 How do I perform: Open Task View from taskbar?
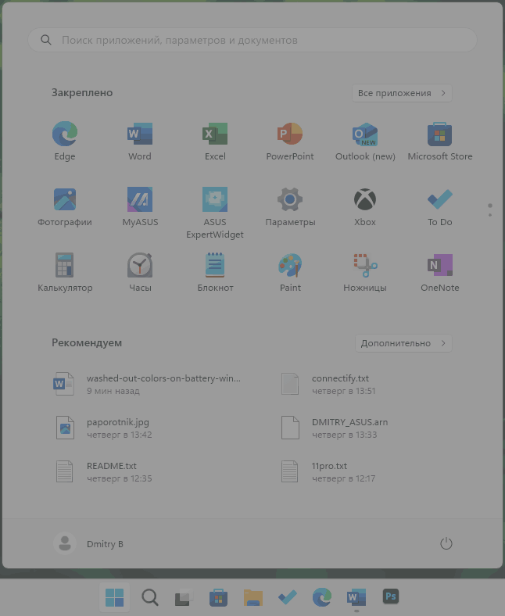coord(184,597)
